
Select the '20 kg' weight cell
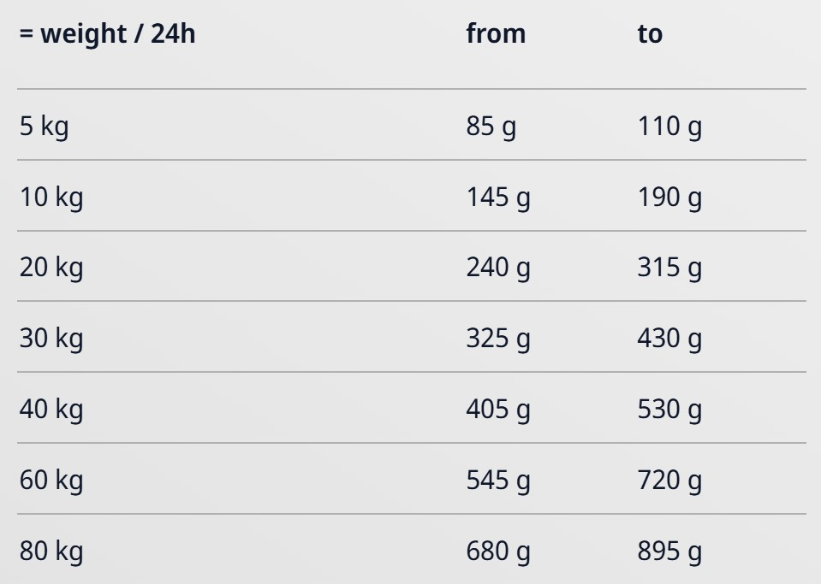tap(51, 268)
